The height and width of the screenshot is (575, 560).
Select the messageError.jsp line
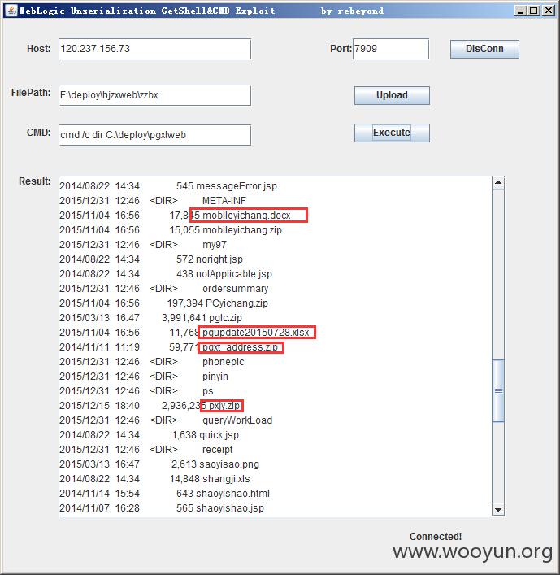168,186
